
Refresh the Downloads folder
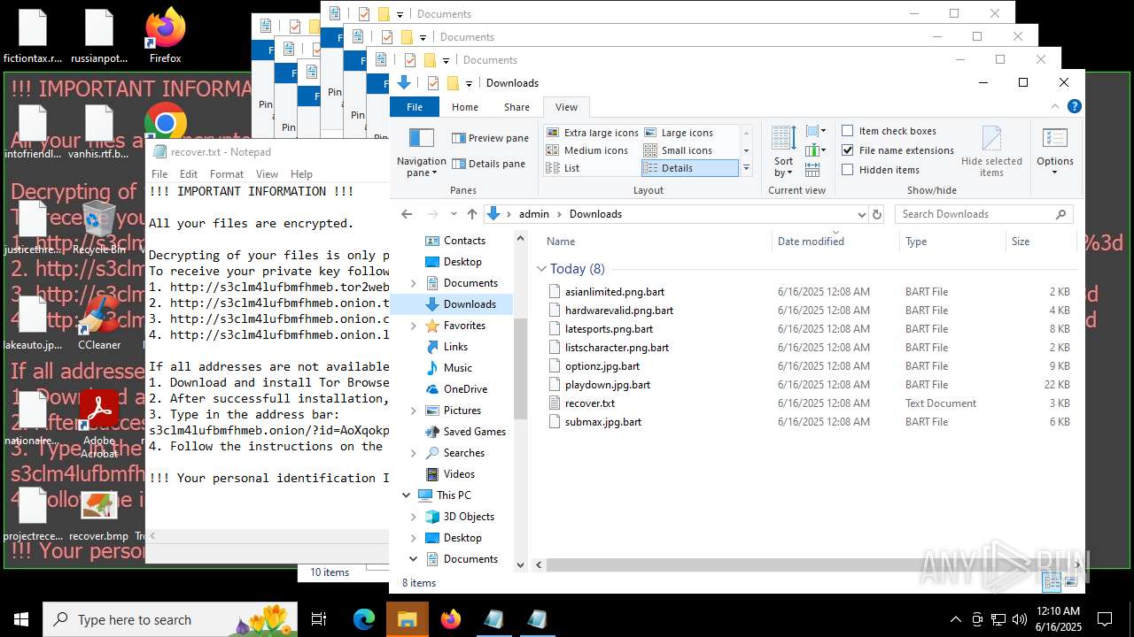[877, 214]
